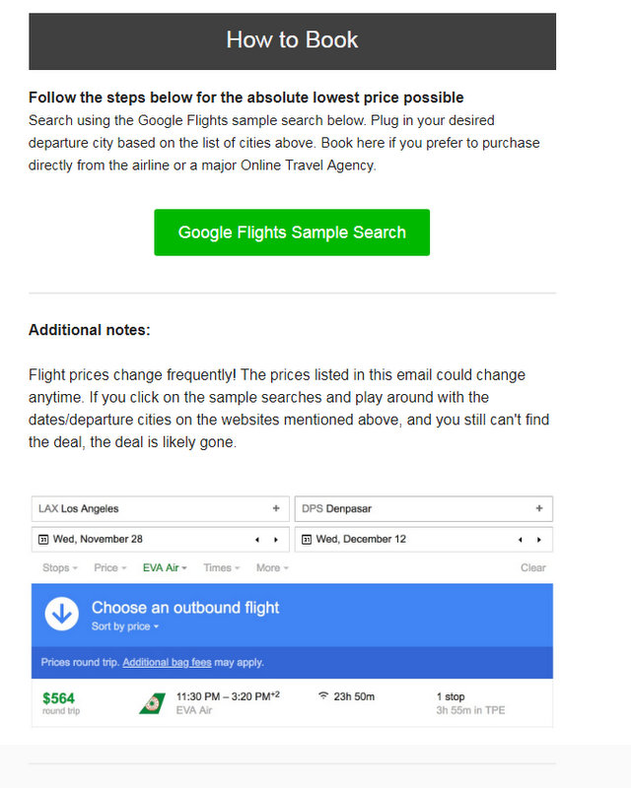631x788 pixels.
Task: Open the Additional bag fees link
Action: pyautogui.click(x=167, y=662)
